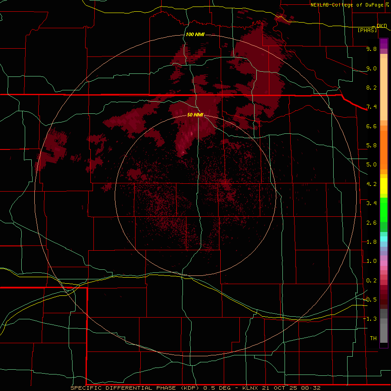This screenshot has width=391, height=391.
Task: Click the 21 OCT 25 date text
Action: pos(279,388)
